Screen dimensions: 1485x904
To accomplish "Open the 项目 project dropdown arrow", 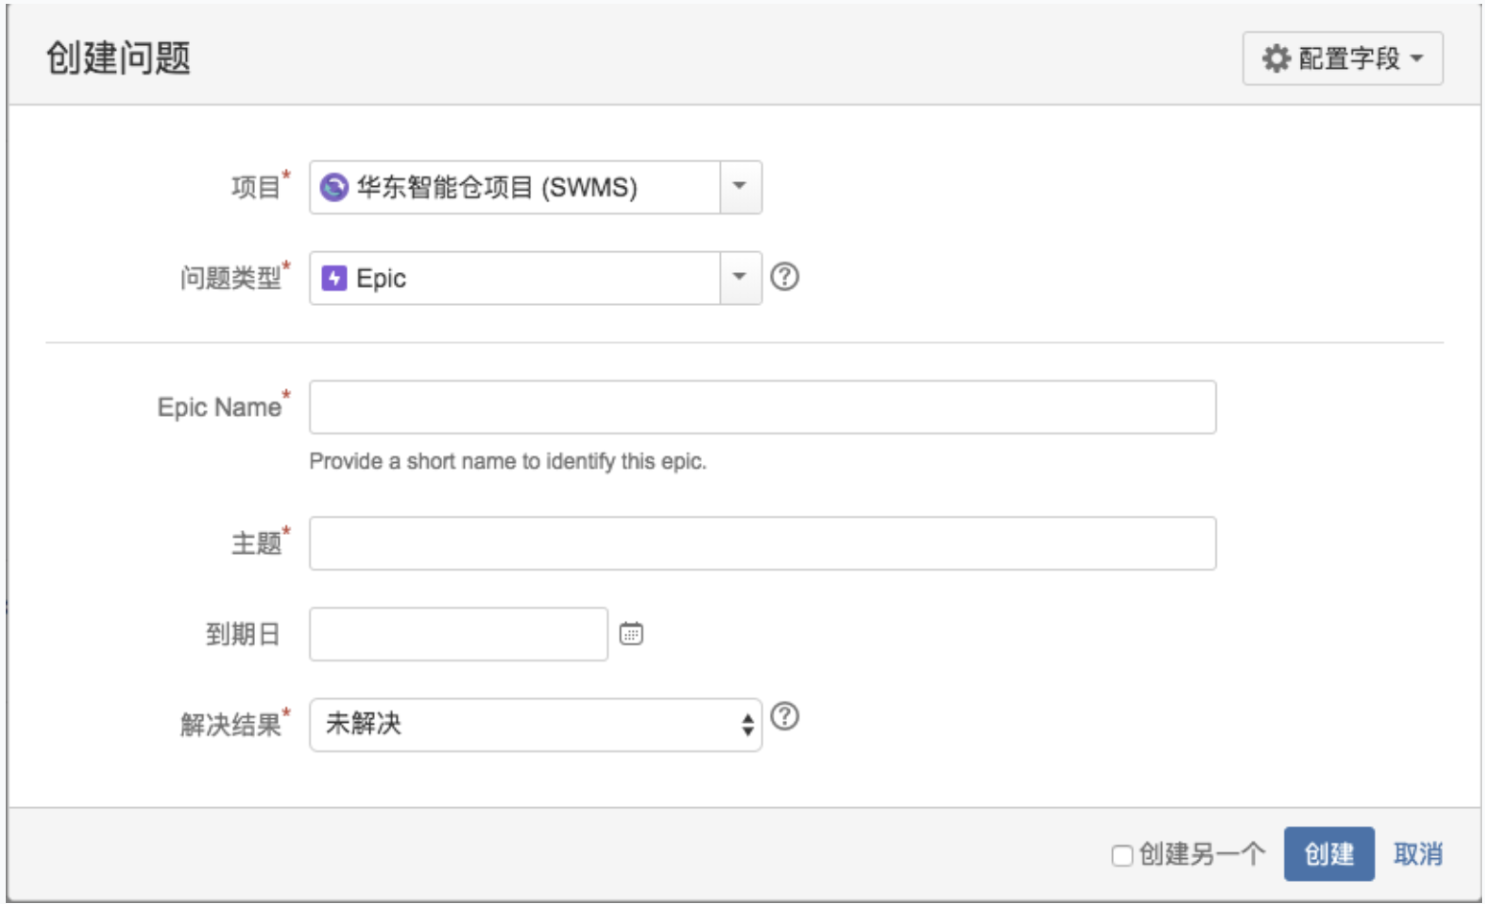I will (740, 187).
